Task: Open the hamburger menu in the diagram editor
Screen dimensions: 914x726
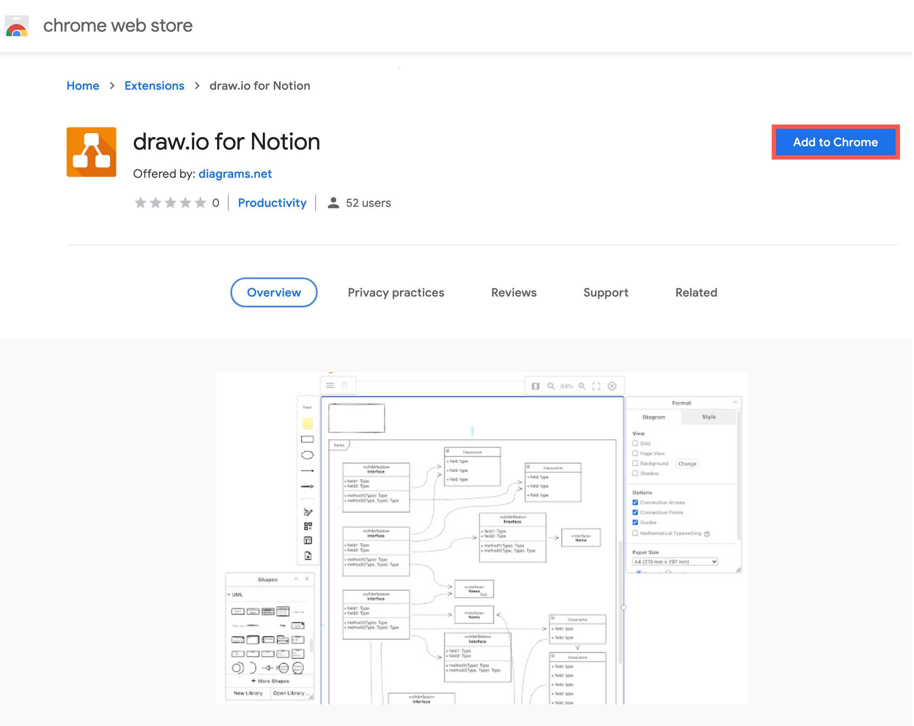Action: (x=329, y=386)
